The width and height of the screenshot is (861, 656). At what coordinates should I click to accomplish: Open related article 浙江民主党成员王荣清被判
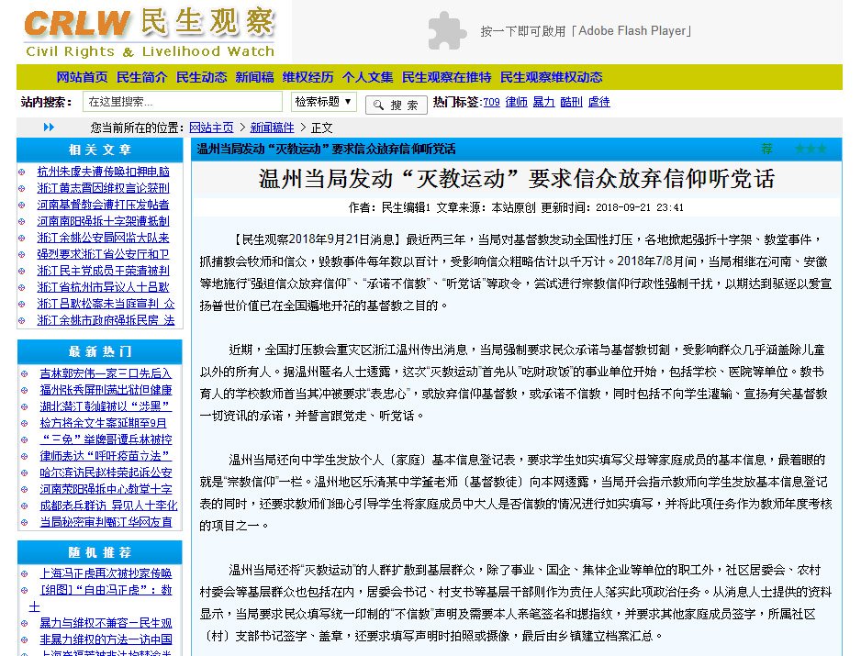(103, 271)
